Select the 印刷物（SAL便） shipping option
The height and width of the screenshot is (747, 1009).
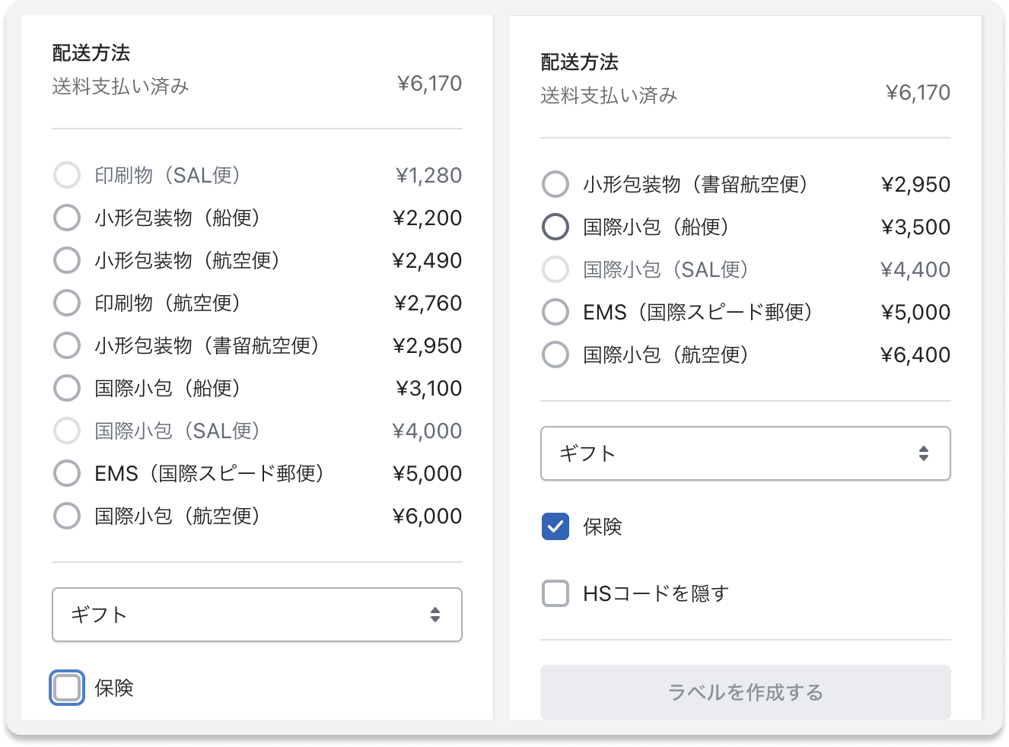67,175
